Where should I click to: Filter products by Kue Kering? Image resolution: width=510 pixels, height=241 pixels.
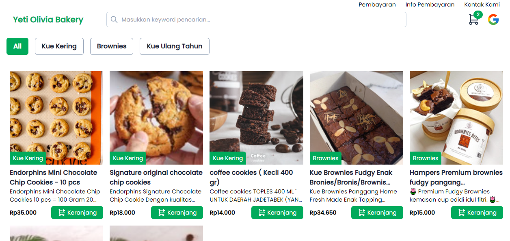(x=59, y=46)
